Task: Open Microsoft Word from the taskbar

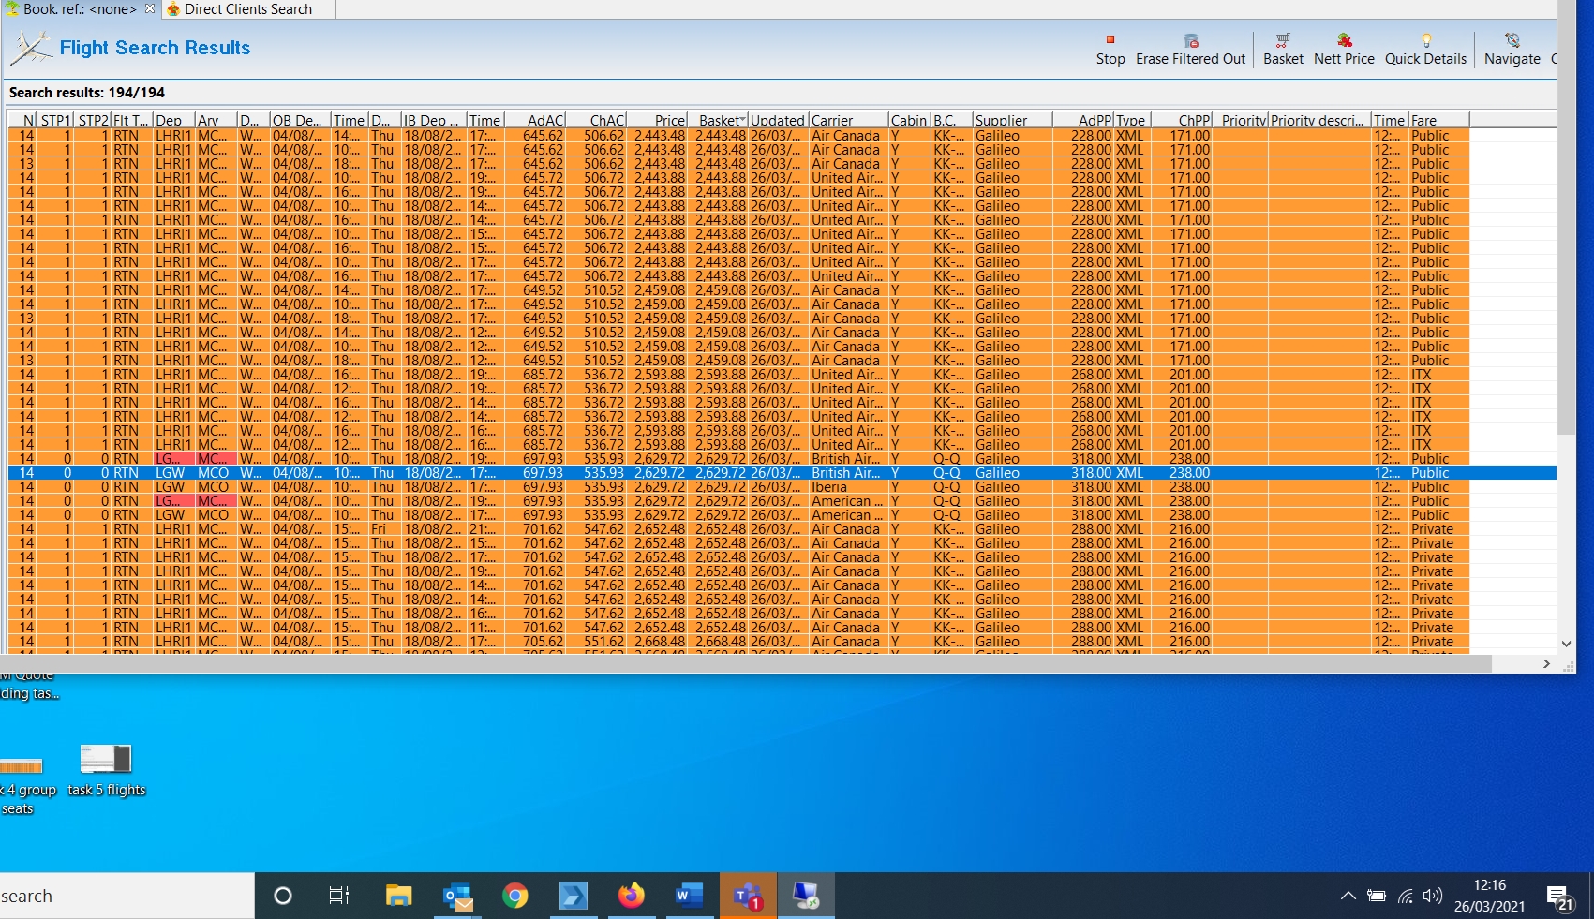Action: tap(689, 896)
